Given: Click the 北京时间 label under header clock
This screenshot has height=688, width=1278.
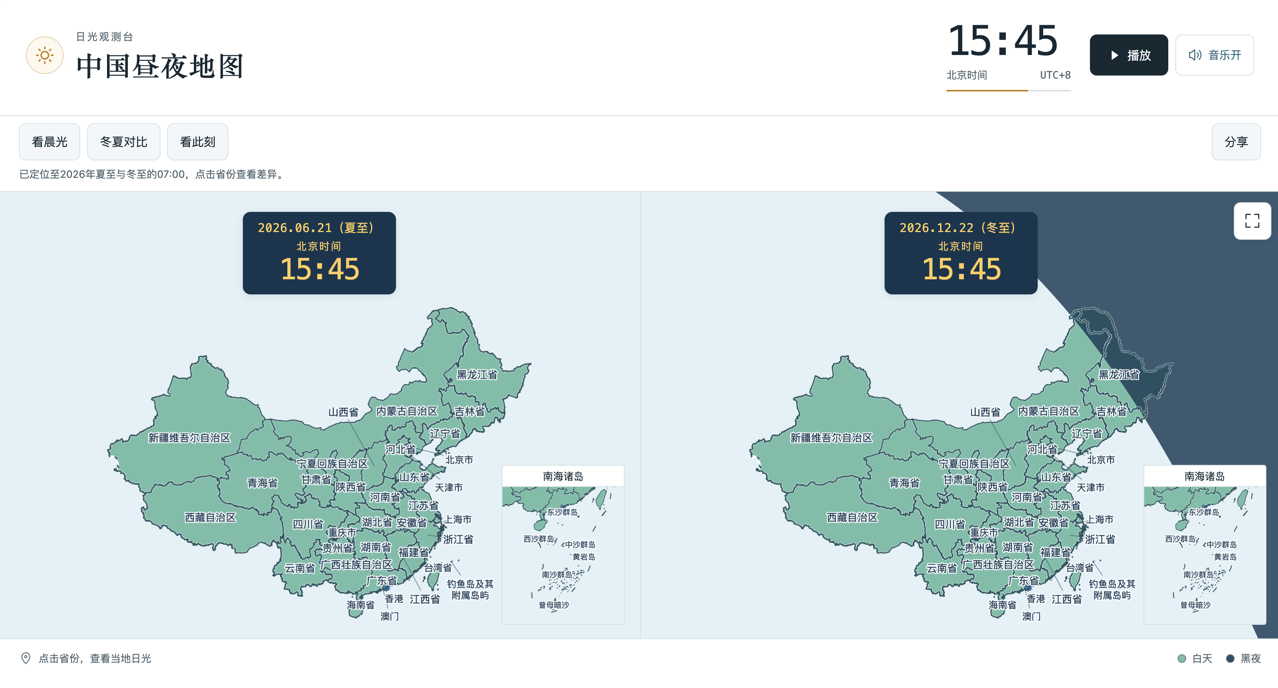Looking at the screenshot, I should tap(967, 75).
